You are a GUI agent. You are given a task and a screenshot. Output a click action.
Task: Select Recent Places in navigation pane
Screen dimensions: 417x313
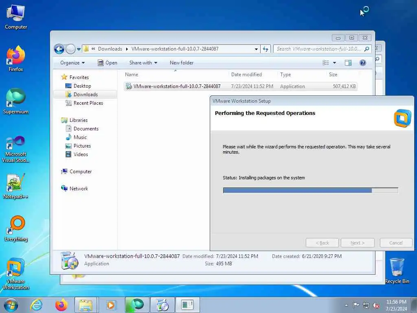point(88,103)
